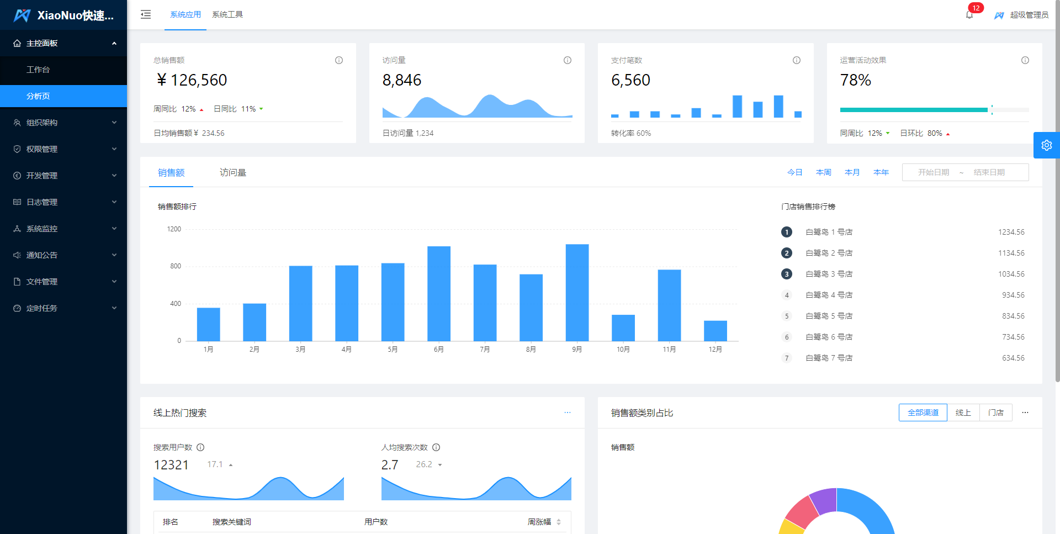1060x534 pixels.
Task: Sort table by 周涨幅 column arrows
Action: (559, 522)
